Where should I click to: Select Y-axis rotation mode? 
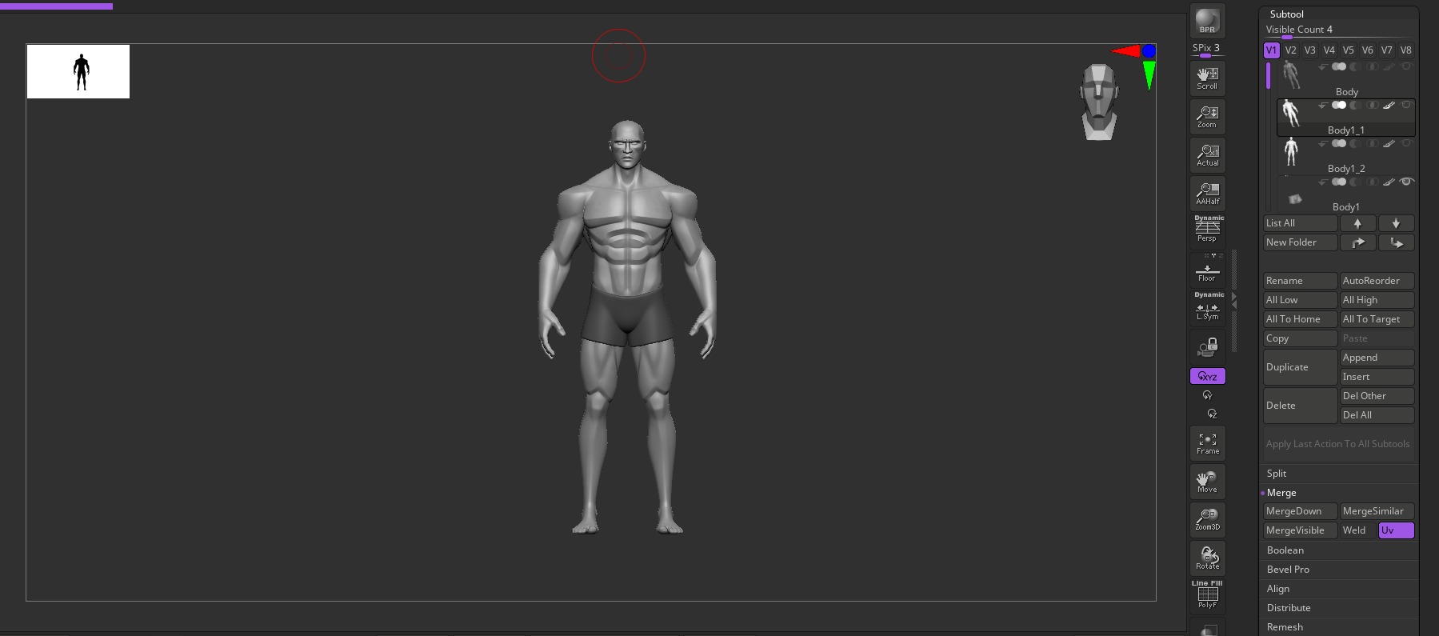[1208, 395]
